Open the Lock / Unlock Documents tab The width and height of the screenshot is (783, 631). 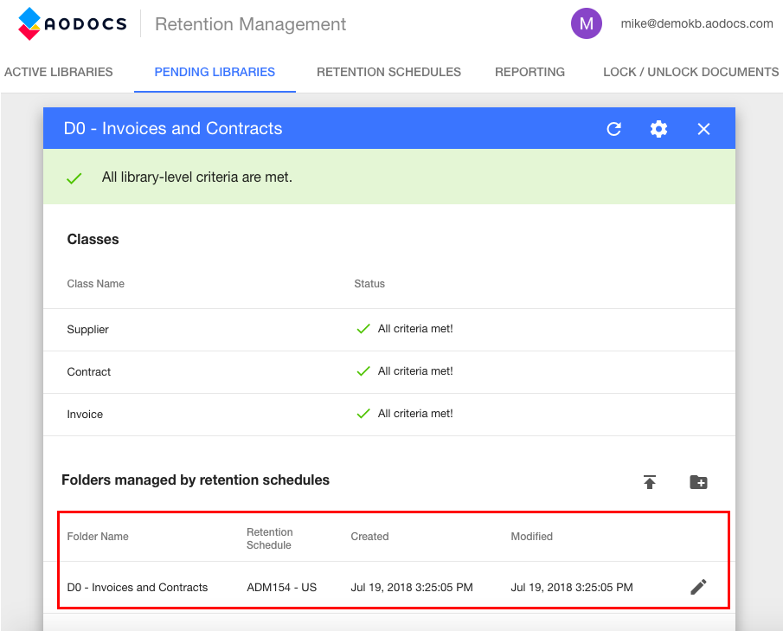click(x=690, y=72)
